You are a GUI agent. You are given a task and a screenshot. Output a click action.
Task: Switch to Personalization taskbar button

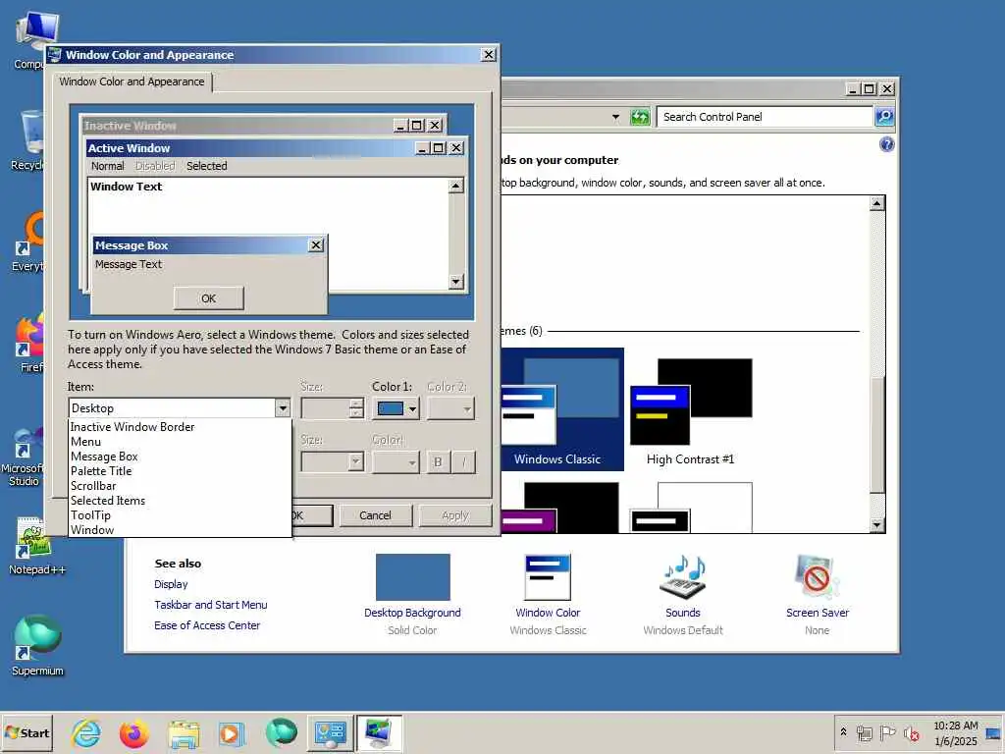379,732
